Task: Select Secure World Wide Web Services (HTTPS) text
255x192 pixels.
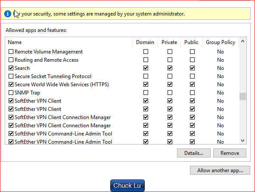Action: 62,85
